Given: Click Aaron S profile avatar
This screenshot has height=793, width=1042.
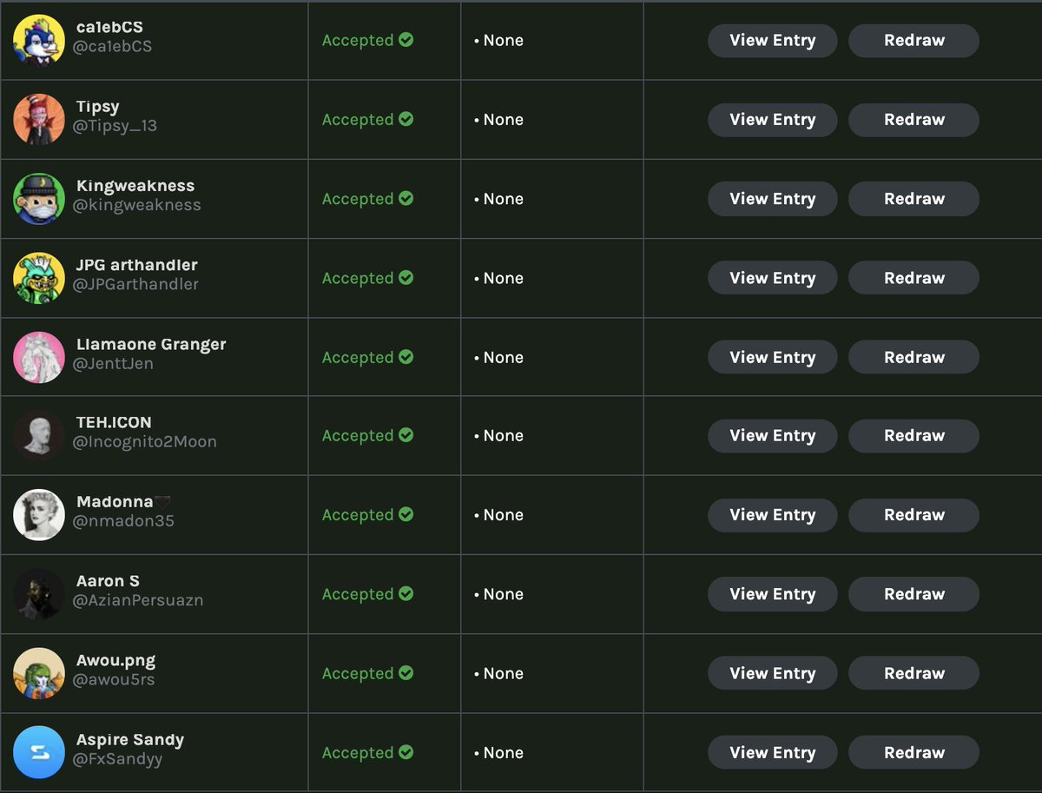Looking at the screenshot, I should [x=39, y=594].
